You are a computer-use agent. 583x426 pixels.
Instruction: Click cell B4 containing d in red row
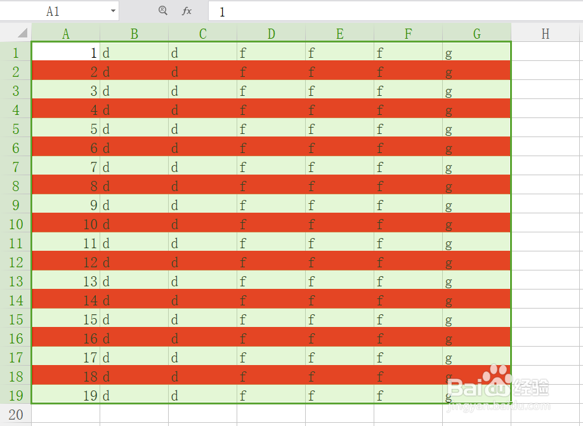tap(134, 109)
